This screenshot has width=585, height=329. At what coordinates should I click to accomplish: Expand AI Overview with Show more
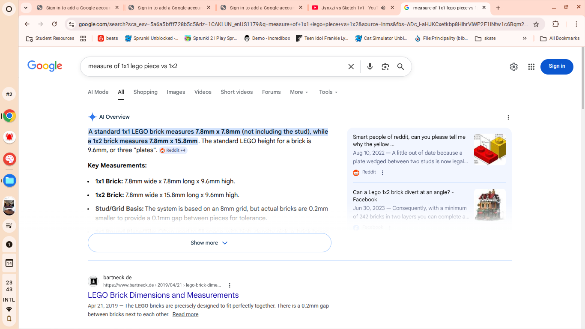tap(209, 243)
